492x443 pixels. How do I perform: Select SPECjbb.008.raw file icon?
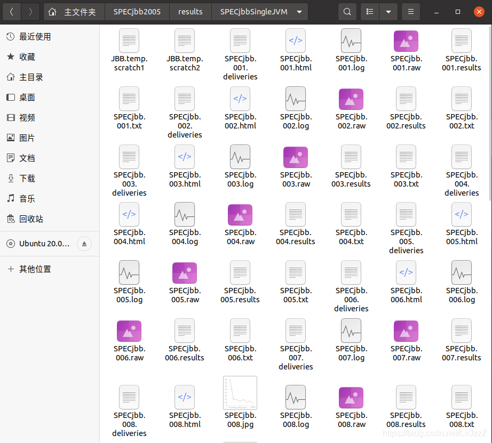click(351, 398)
